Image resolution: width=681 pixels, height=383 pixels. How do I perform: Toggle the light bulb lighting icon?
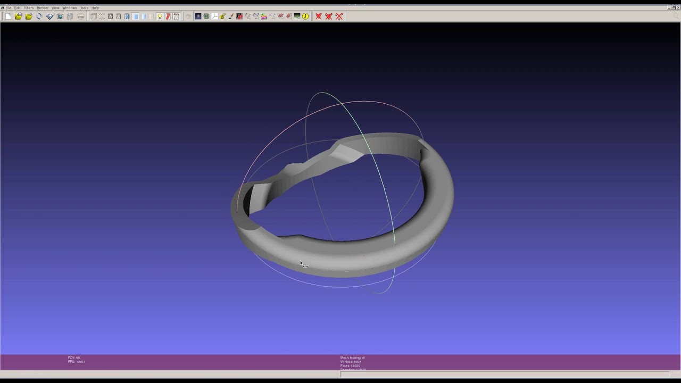[x=160, y=16]
